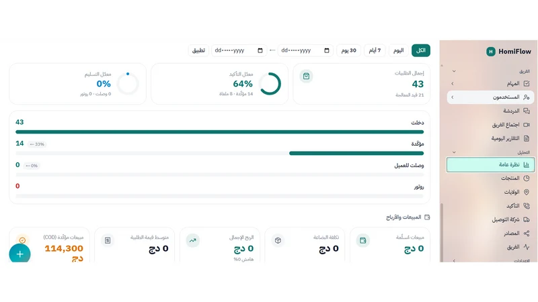Click the التأكيد phone icon
Viewport: 538px width, 302px height.
(527, 206)
